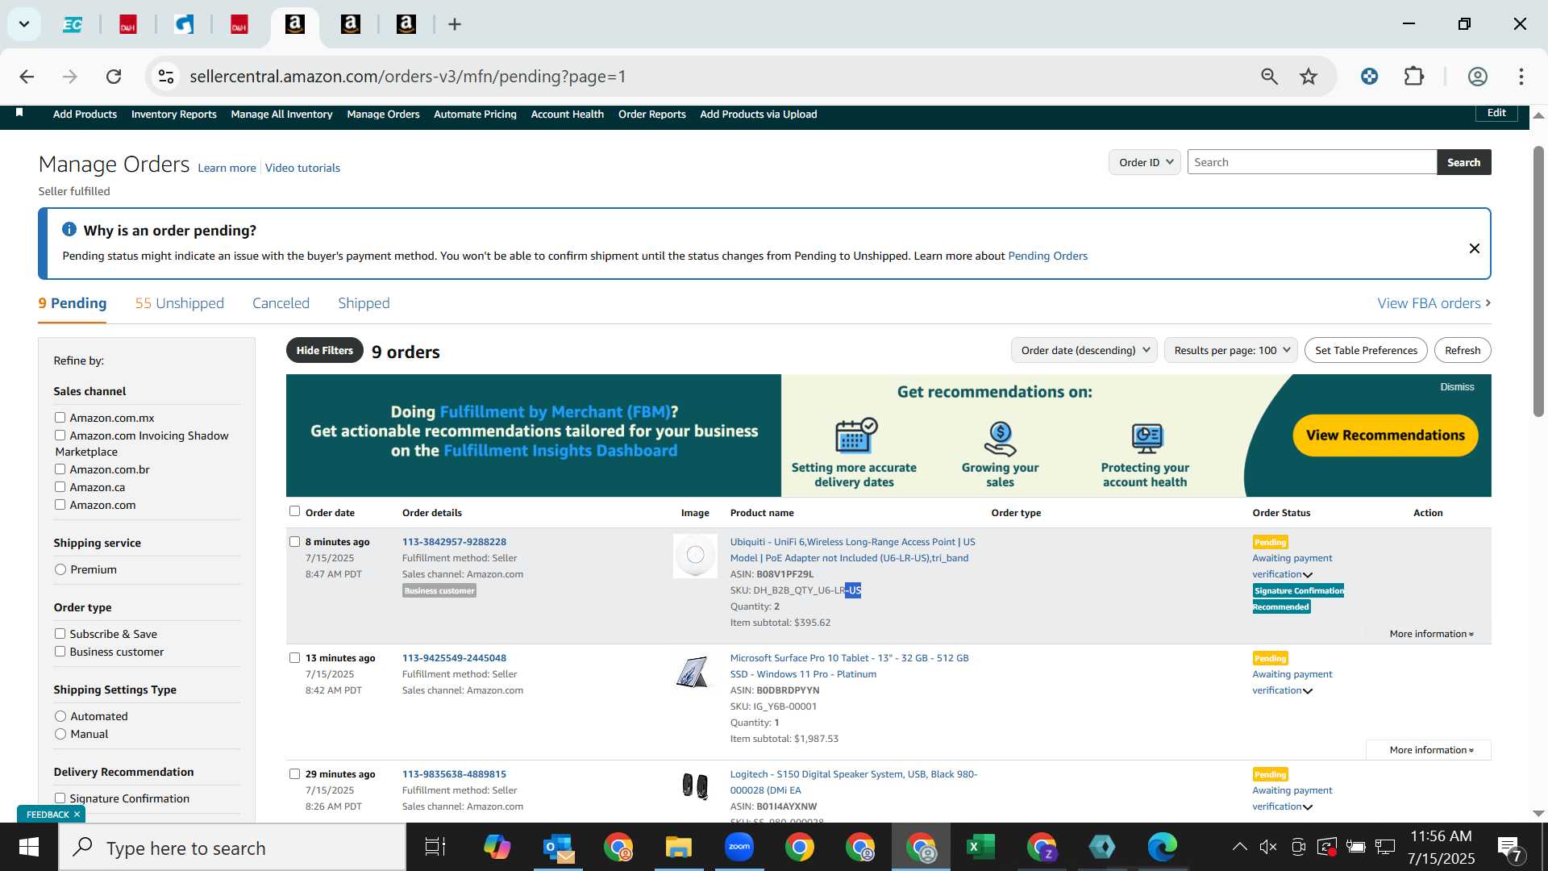This screenshot has width=1548, height=871.
Task: Check Subscribe & Save order type
Action: point(60,634)
